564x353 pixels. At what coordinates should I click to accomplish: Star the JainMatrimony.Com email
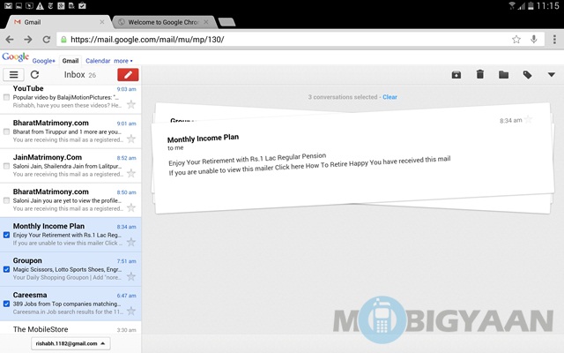(x=131, y=173)
